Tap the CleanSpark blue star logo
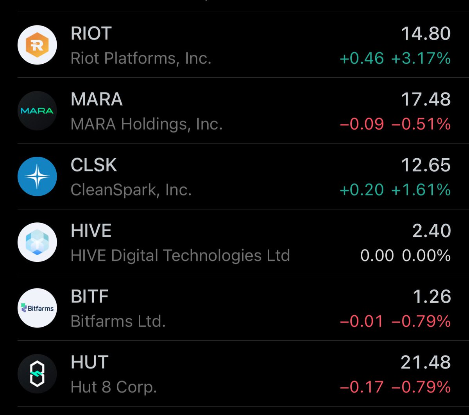The image size is (469, 415). 37,177
